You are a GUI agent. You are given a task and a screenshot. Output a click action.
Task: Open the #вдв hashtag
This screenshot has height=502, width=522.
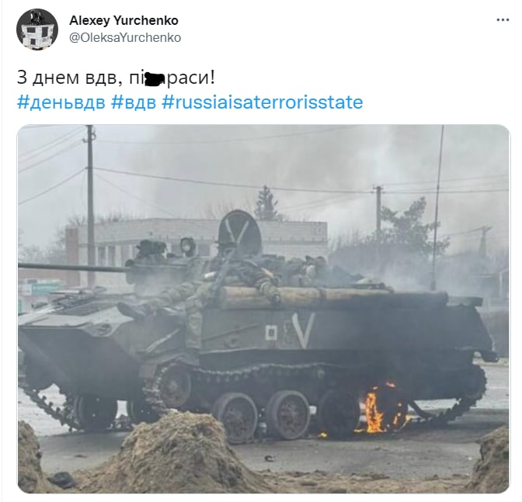pyautogui.click(x=133, y=102)
